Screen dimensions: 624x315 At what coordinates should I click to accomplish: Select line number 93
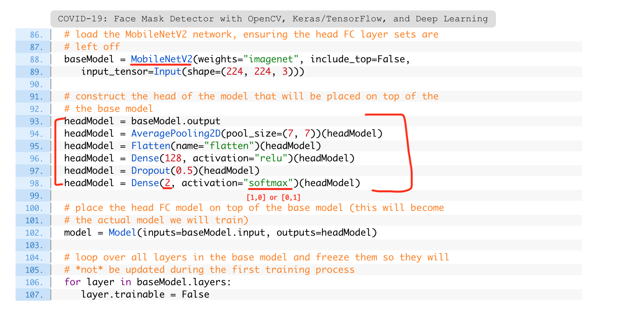coord(36,122)
